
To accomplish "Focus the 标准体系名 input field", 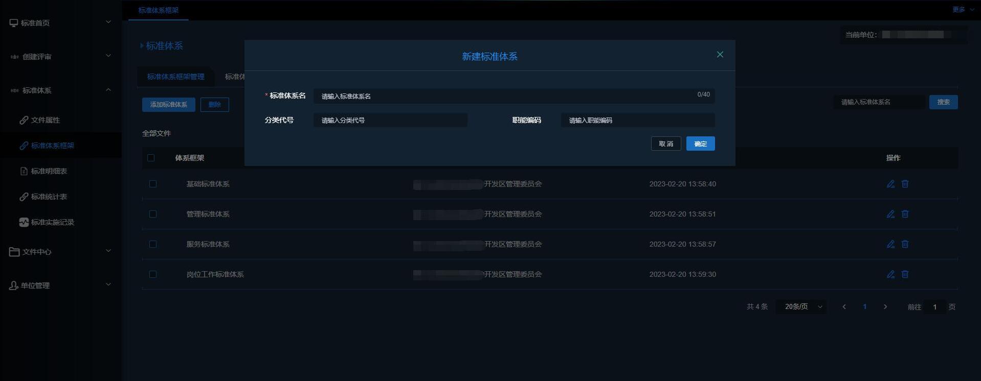I will (514, 96).
